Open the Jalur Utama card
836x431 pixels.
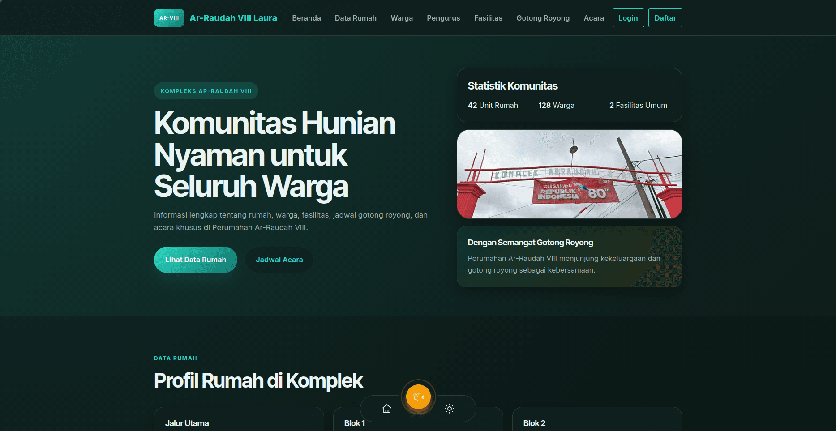[239, 419]
